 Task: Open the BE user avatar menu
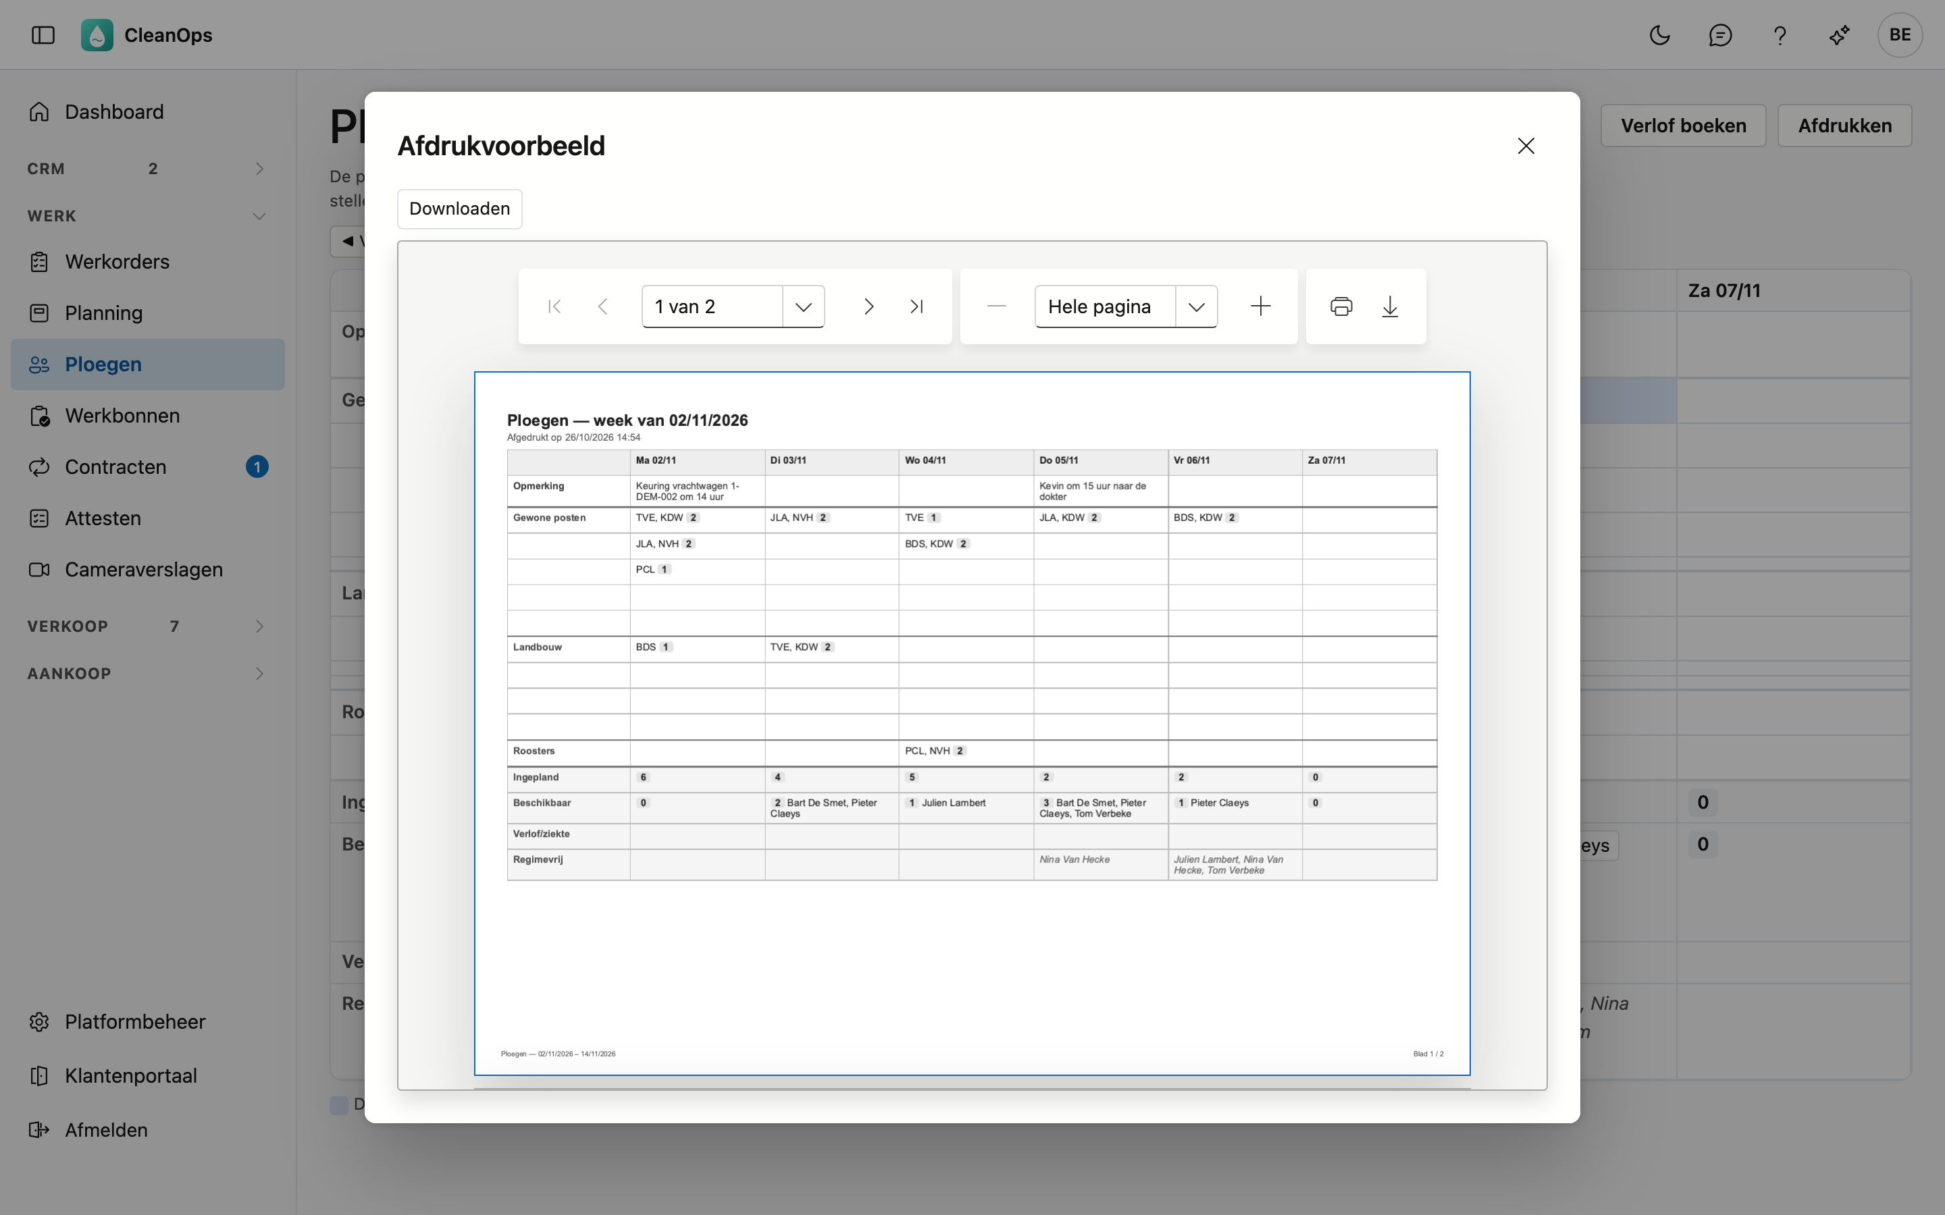(1900, 34)
